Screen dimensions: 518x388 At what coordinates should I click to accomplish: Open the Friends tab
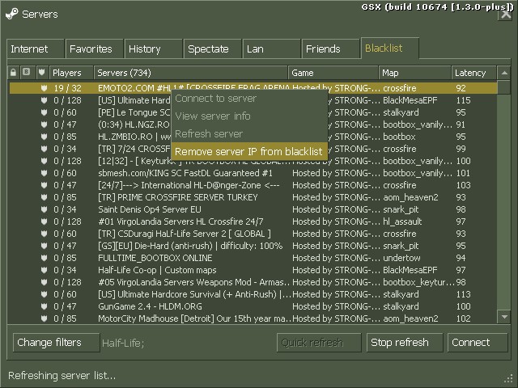click(x=331, y=48)
